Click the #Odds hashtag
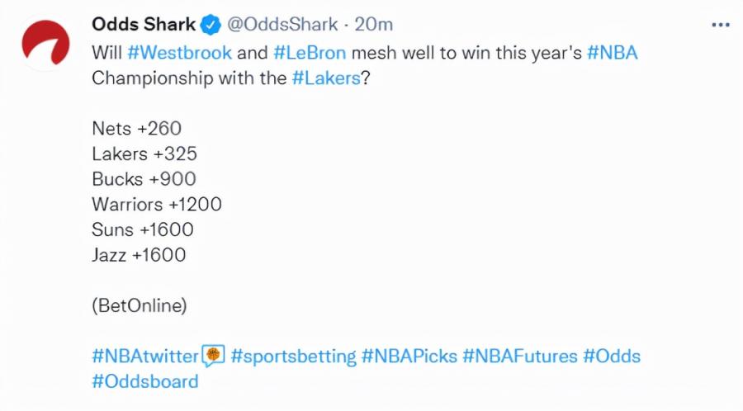This screenshot has width=743, height=411. coord(612,356)
